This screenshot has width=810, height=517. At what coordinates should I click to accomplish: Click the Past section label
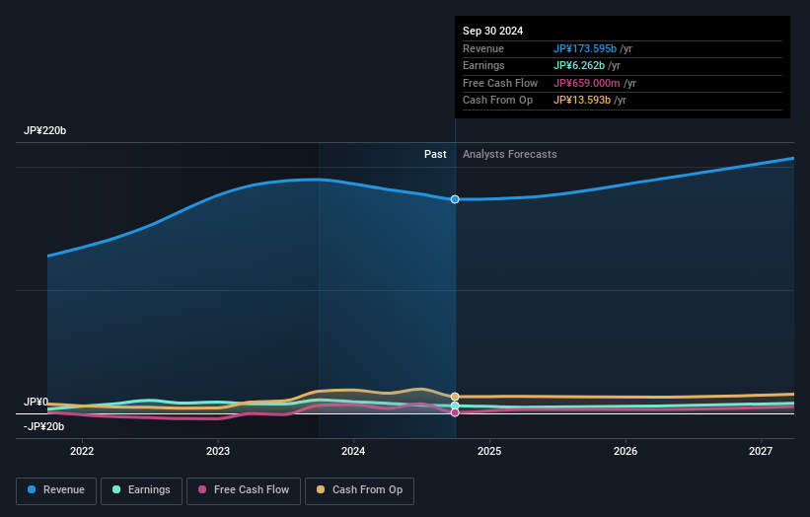click(x=435, y=155)
